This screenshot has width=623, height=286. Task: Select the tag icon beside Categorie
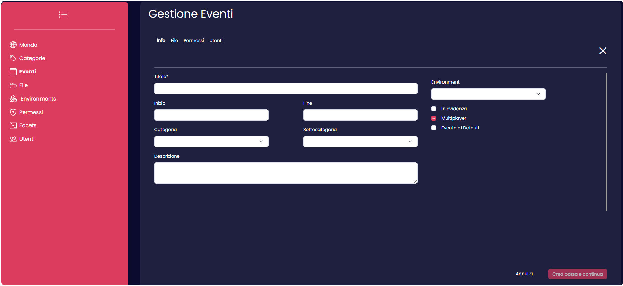point(13,58)
